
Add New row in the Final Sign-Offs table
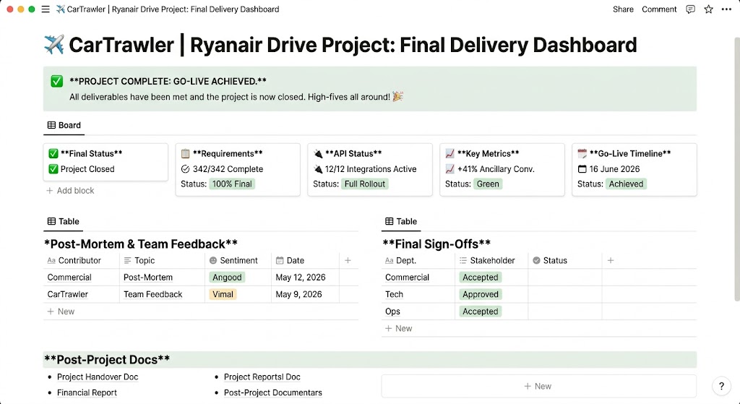[x=399, y=329]
